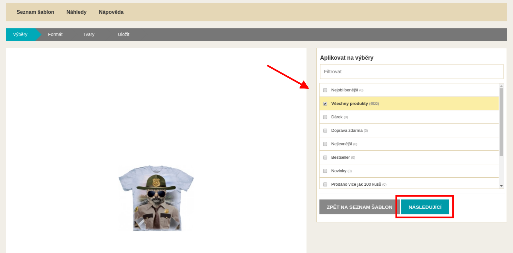Check the Nejlevnější checkbox
Image resolution: width=513 pixels, height=253 pixels.
(325, 144)
